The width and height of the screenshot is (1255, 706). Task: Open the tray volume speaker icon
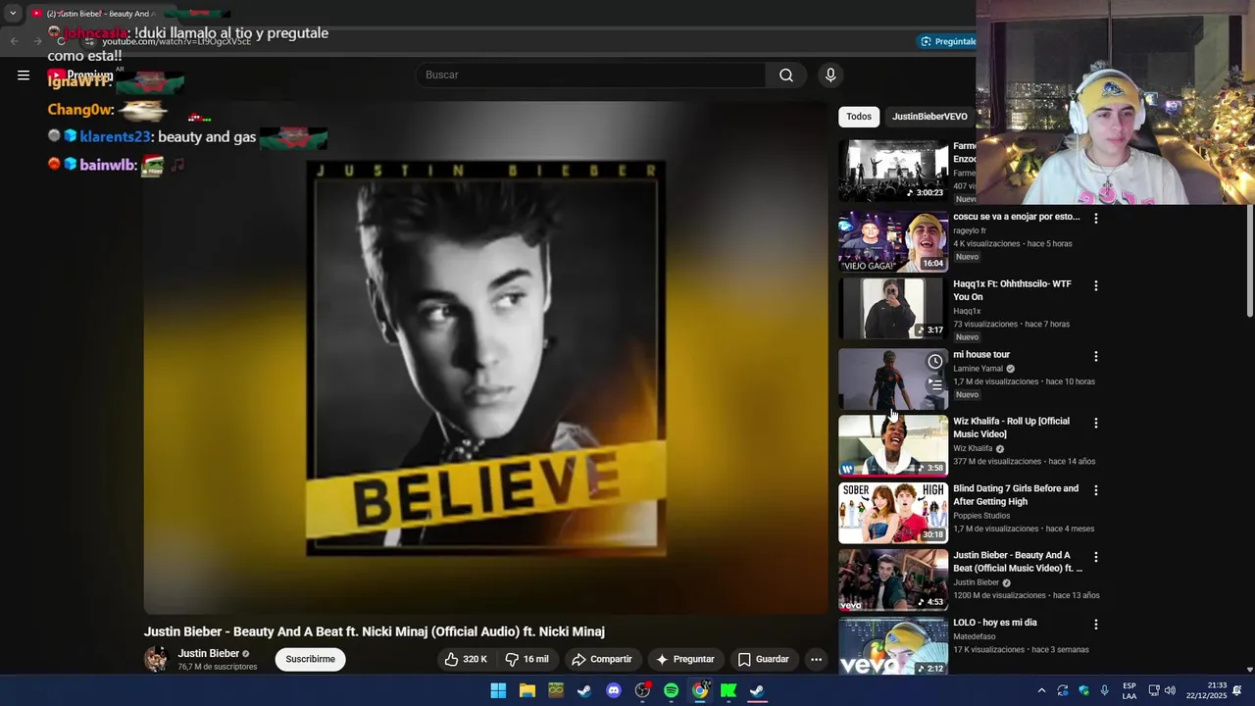(1170, 690)
